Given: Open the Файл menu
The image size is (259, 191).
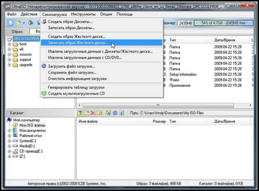Looking at the screenshot, I should (12, 14).
